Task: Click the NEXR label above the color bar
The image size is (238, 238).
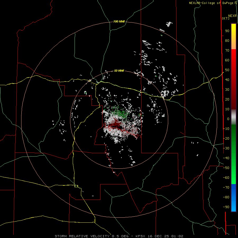Action: tap(232, 16)
